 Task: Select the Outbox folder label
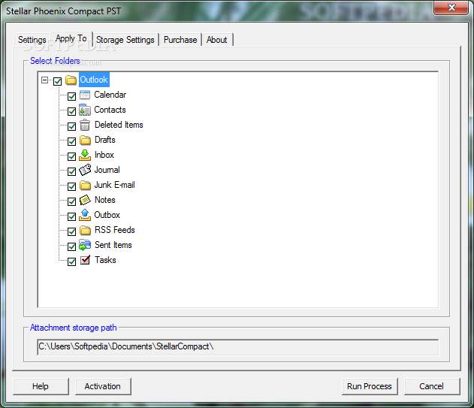tap(107, 215)
